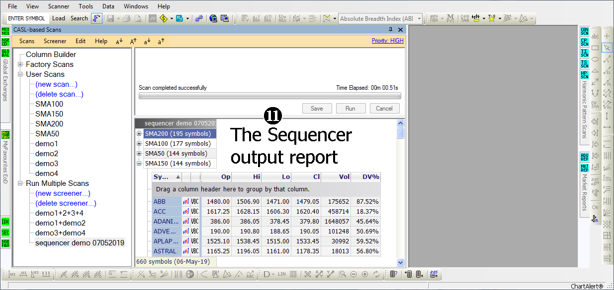Click the sort A ascending icon
Image resolution: width=614 pixels, height=290 pixels.
(x=133, y=42)
